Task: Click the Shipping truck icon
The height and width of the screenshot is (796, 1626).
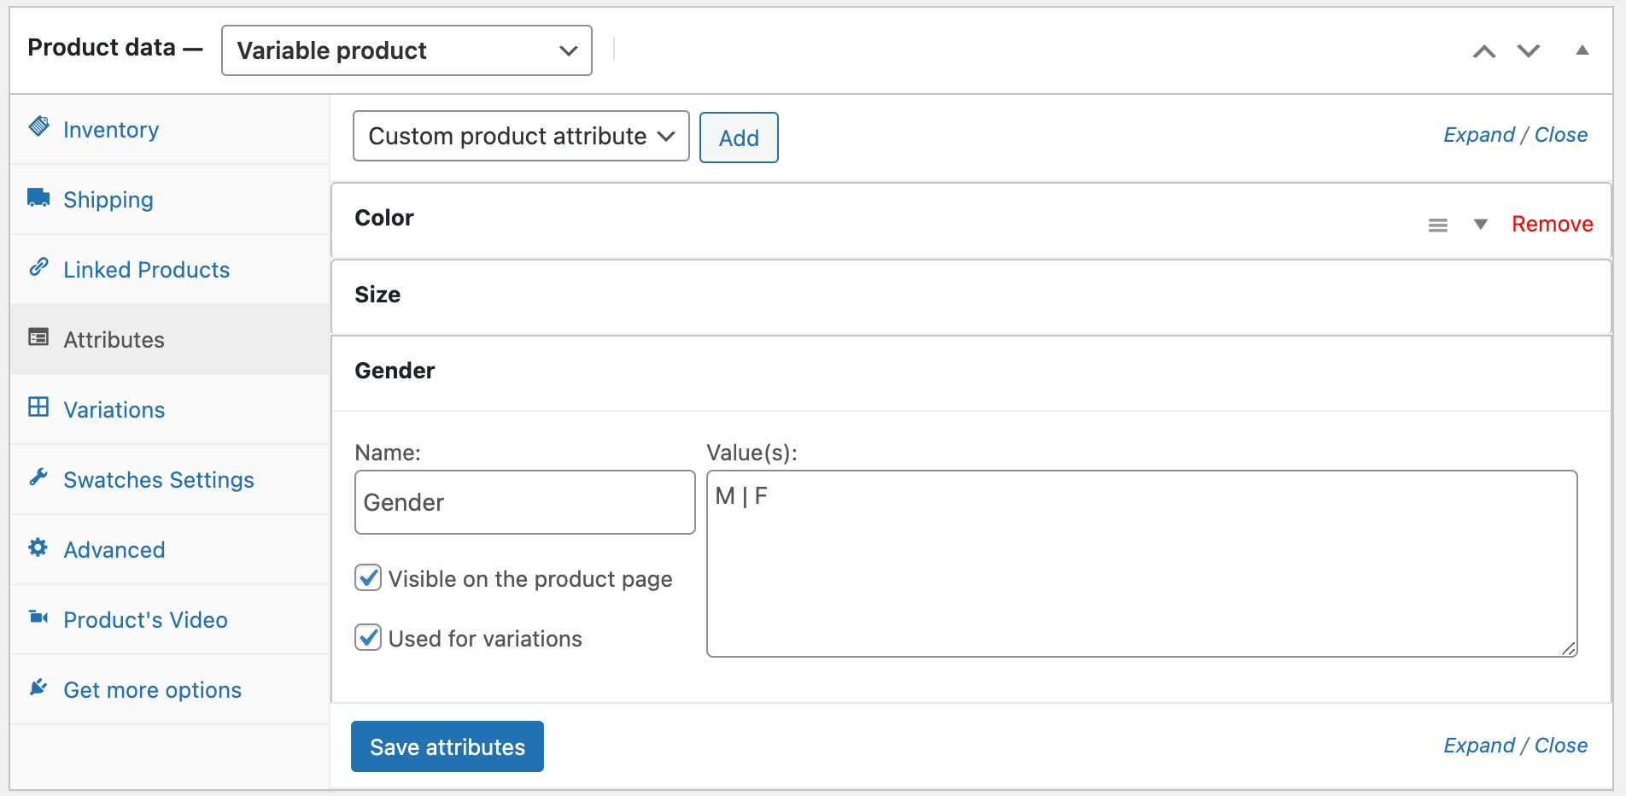Action: pos(38,198)
